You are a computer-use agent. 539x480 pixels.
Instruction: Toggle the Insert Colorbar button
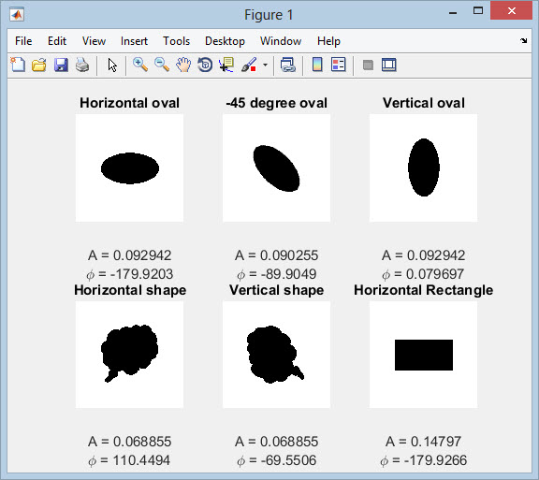[x=317, y=65]
